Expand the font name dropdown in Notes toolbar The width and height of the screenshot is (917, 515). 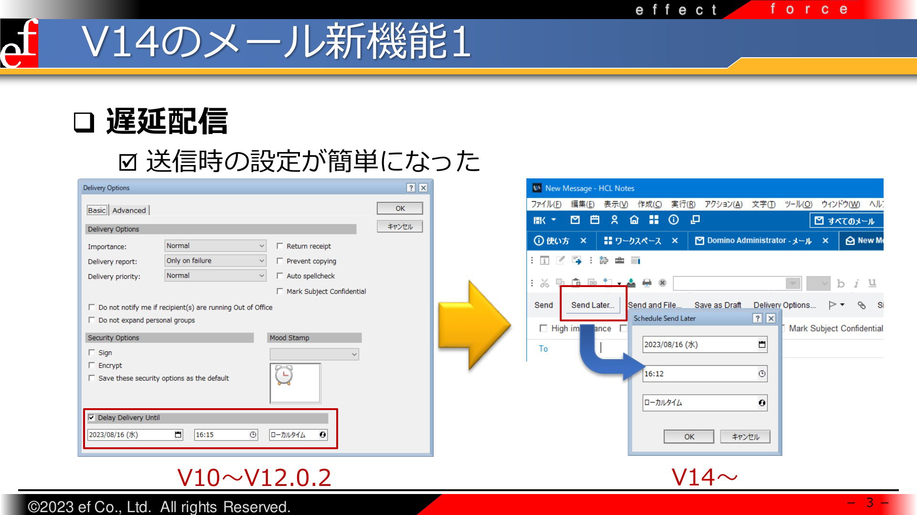(793, 283)
